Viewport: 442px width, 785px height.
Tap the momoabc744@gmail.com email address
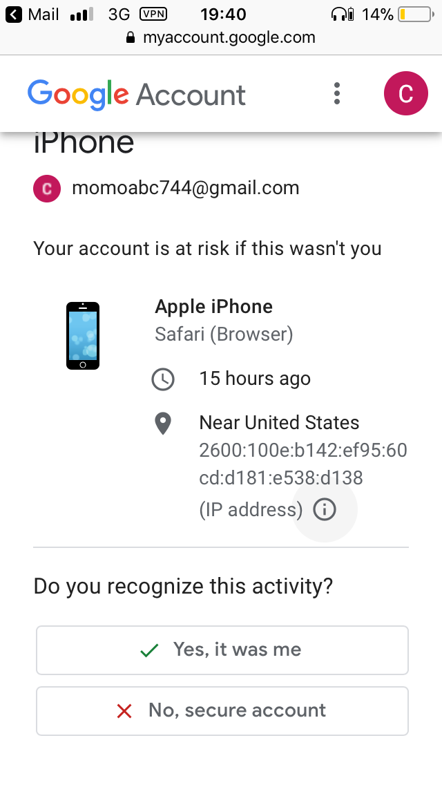pyautogui.click(x=186, y=188)
